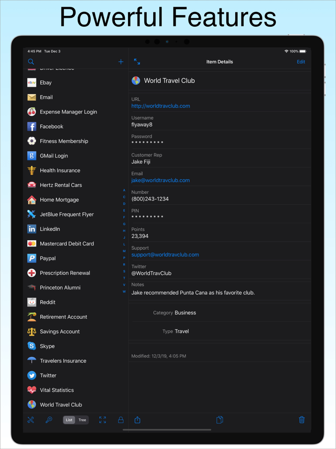Screen dimensions: 336x449
Task: Open Expense Manager Login cherry icon
Action: point(32,111)
